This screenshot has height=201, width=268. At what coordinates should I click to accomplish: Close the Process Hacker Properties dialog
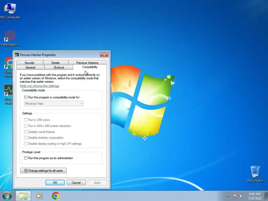coord(104,55)
